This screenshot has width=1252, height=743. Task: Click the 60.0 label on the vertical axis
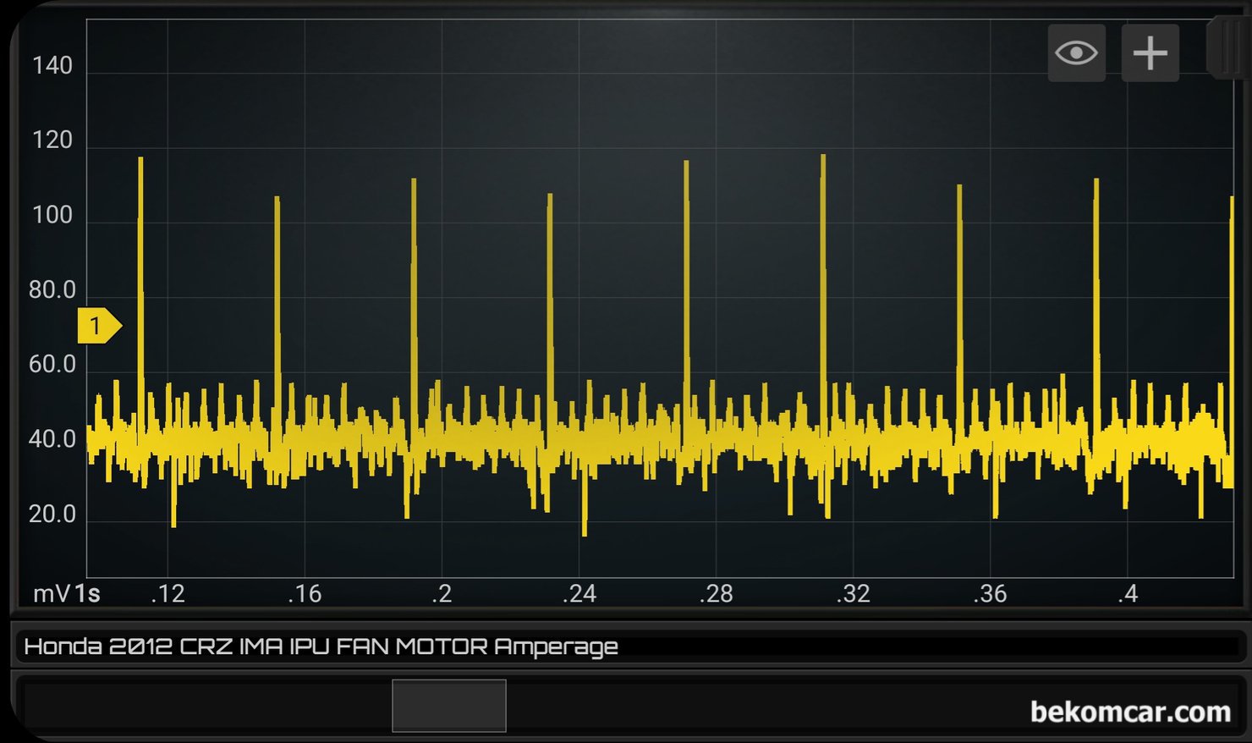point(52,365)
